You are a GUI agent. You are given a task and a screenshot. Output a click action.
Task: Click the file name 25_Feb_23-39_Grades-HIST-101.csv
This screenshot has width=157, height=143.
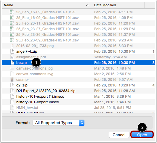(47, 40)
